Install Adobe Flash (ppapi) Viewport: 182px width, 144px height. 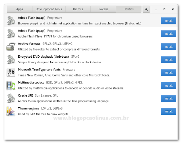point(168,34)
